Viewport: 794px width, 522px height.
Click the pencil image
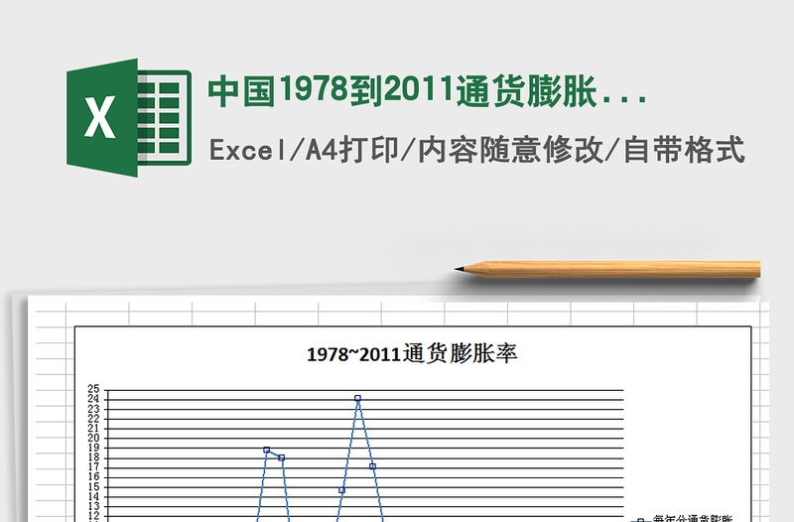607,269
